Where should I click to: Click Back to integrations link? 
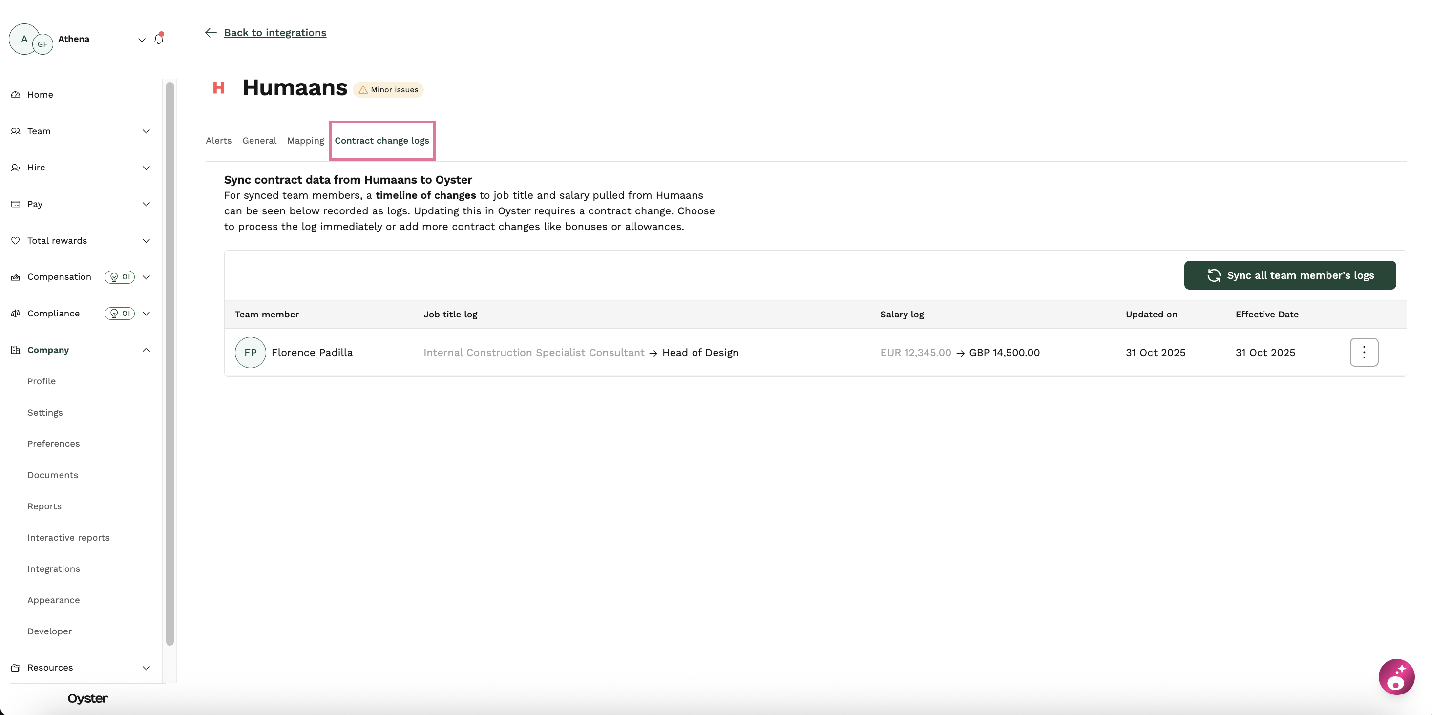[x=274, y=33]
